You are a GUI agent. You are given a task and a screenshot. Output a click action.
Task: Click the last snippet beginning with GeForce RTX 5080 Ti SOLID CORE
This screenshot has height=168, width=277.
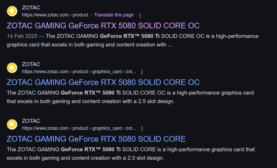(x=131, y=154)
